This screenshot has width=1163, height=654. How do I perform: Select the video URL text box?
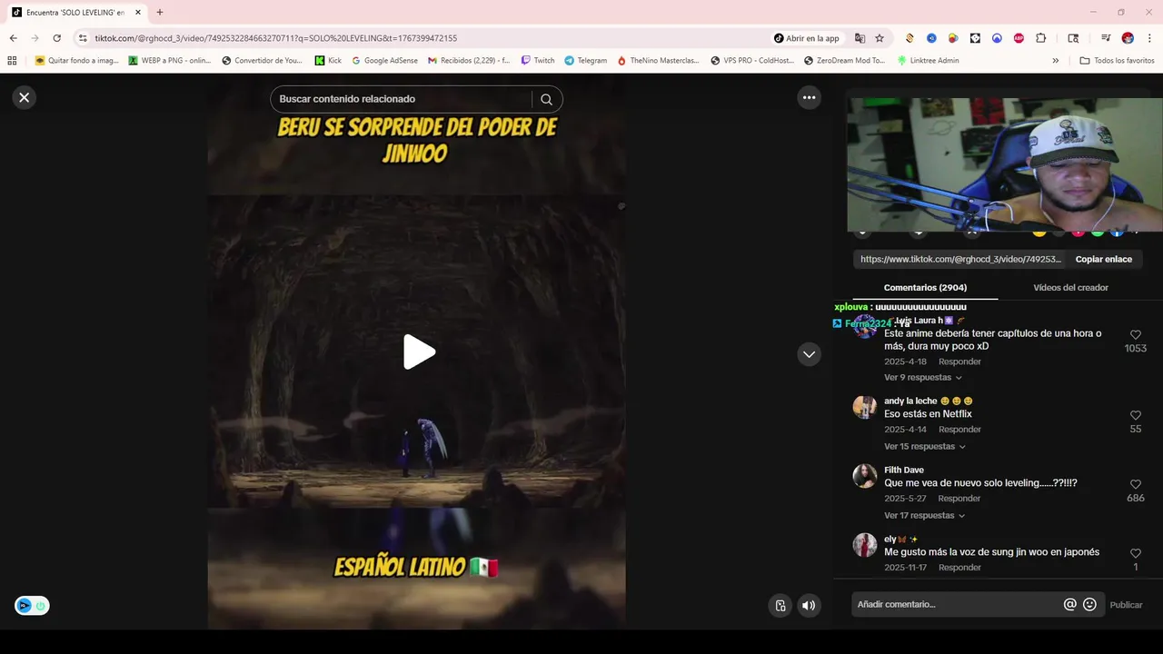click(960, 259)
